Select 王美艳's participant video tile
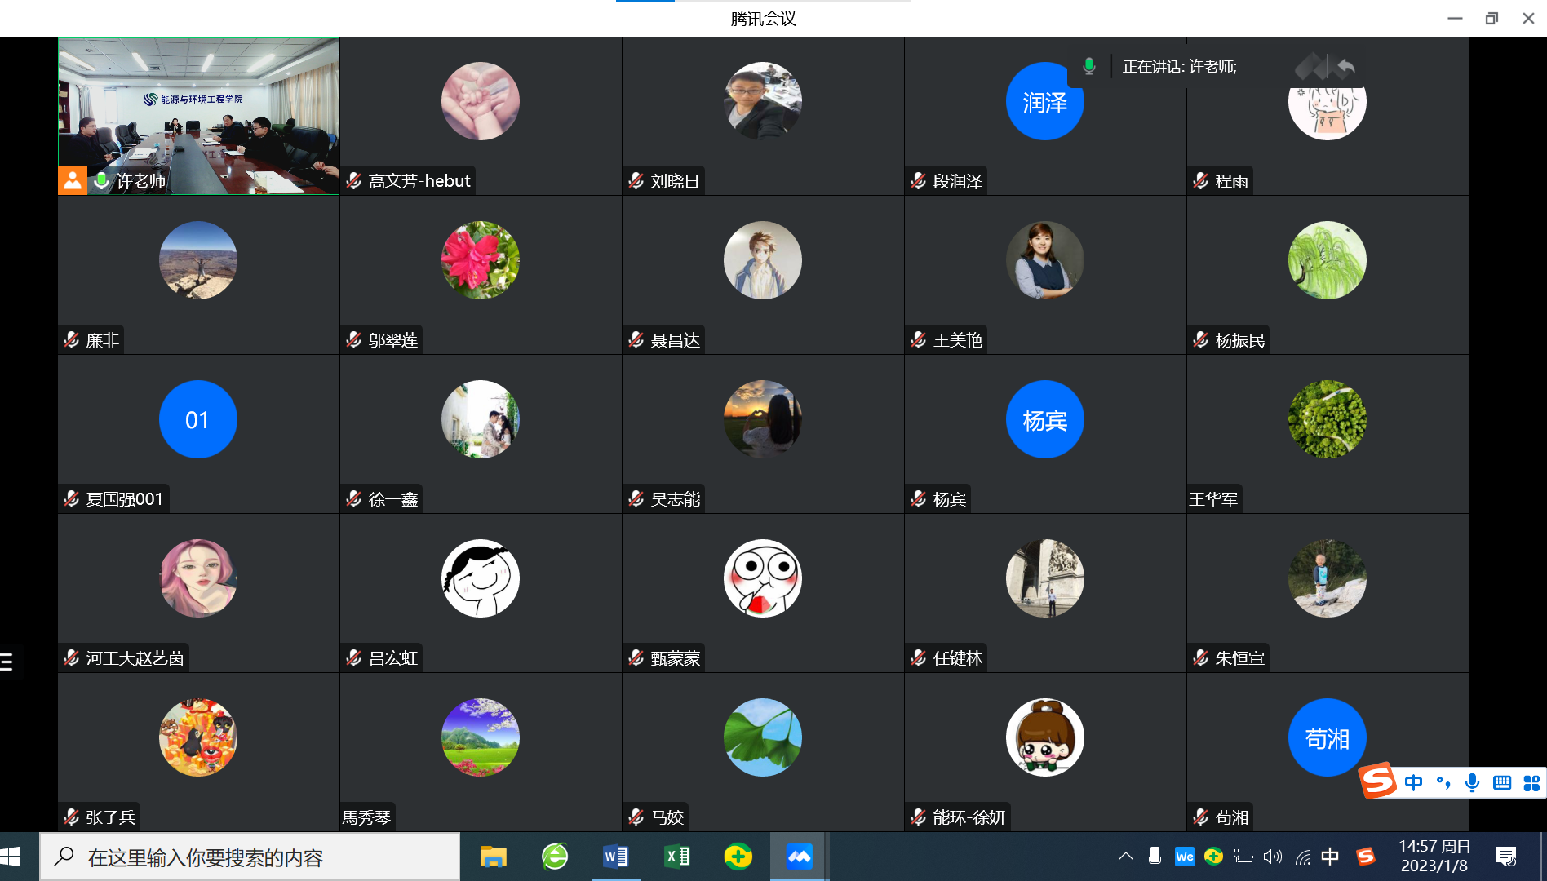The width and height of the screenshot is (1547, 881). click(1044, 274)
